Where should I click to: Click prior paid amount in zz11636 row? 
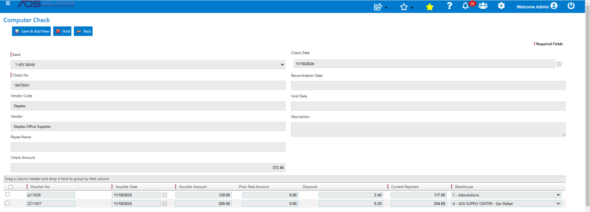coord(270,195)
